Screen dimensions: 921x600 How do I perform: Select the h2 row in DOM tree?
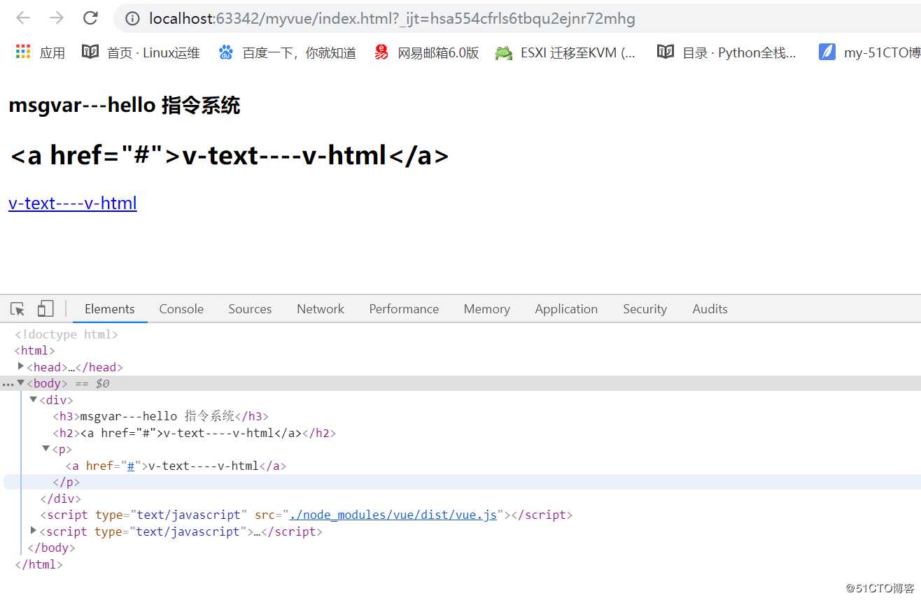(195, 433)
